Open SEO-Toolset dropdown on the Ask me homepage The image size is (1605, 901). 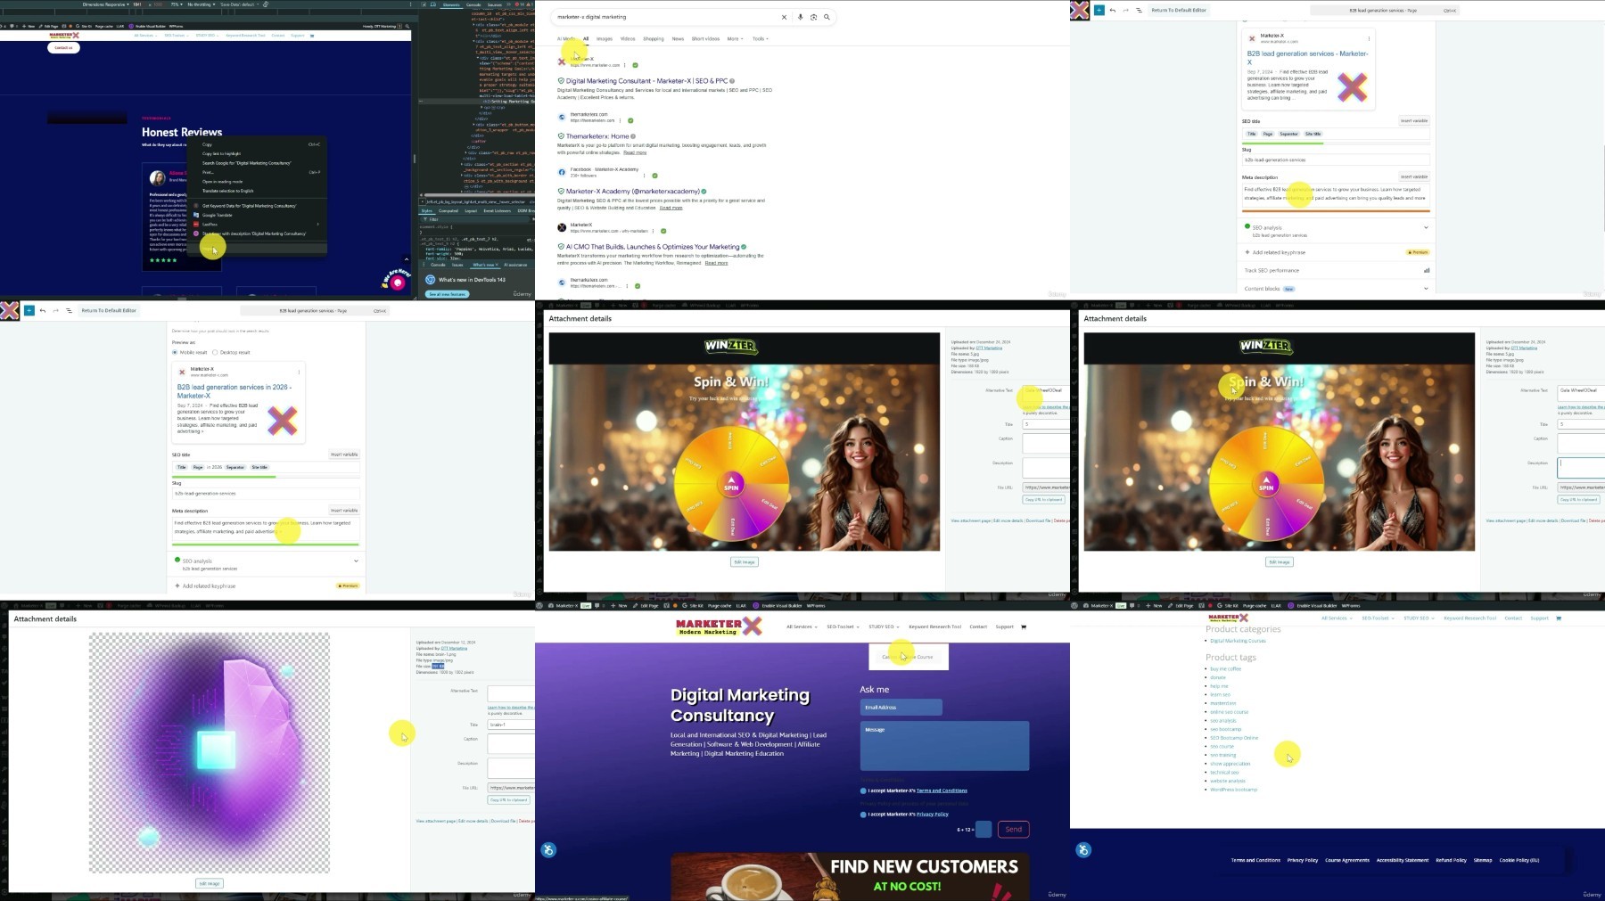843,627
